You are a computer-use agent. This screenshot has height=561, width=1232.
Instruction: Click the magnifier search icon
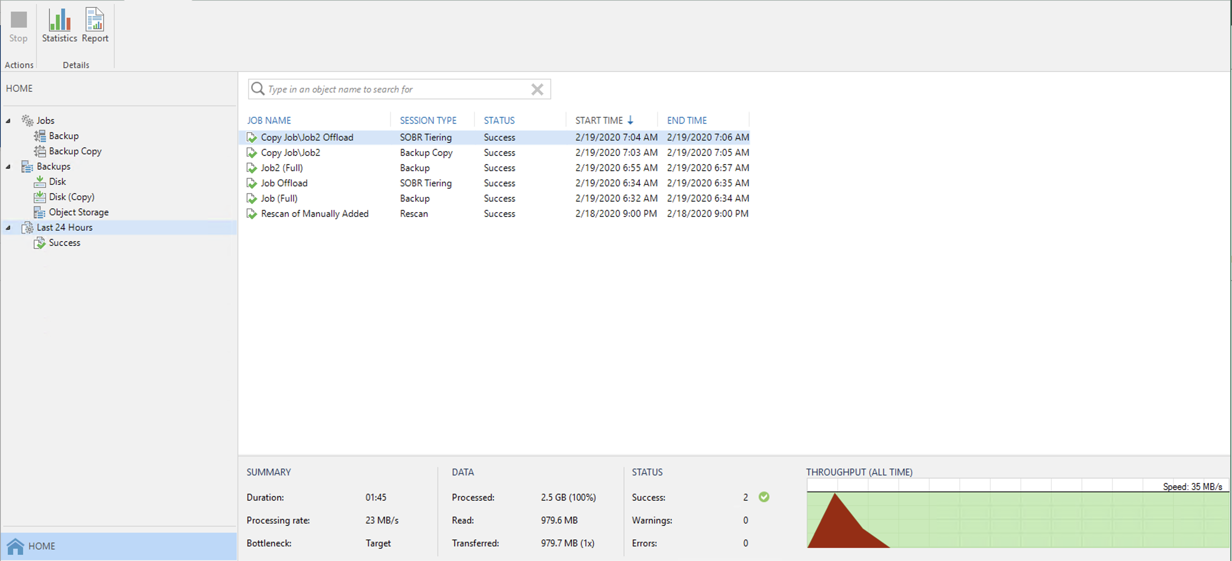coord(258,89)
